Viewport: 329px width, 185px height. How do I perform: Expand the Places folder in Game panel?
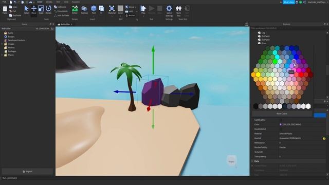tap(2, 55)
